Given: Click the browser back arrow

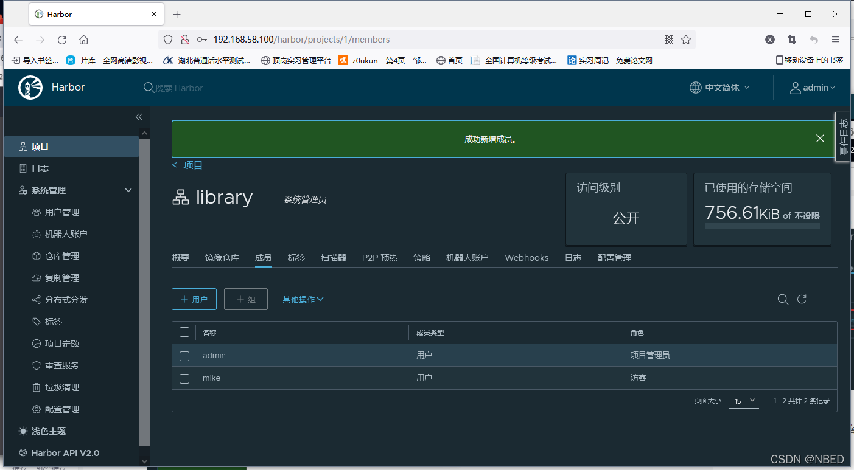Looking at the screenshot, I should [x=18, y=40].
